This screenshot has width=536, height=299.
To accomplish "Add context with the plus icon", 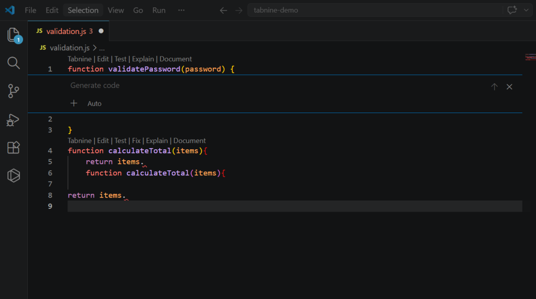I will [74, 103].
